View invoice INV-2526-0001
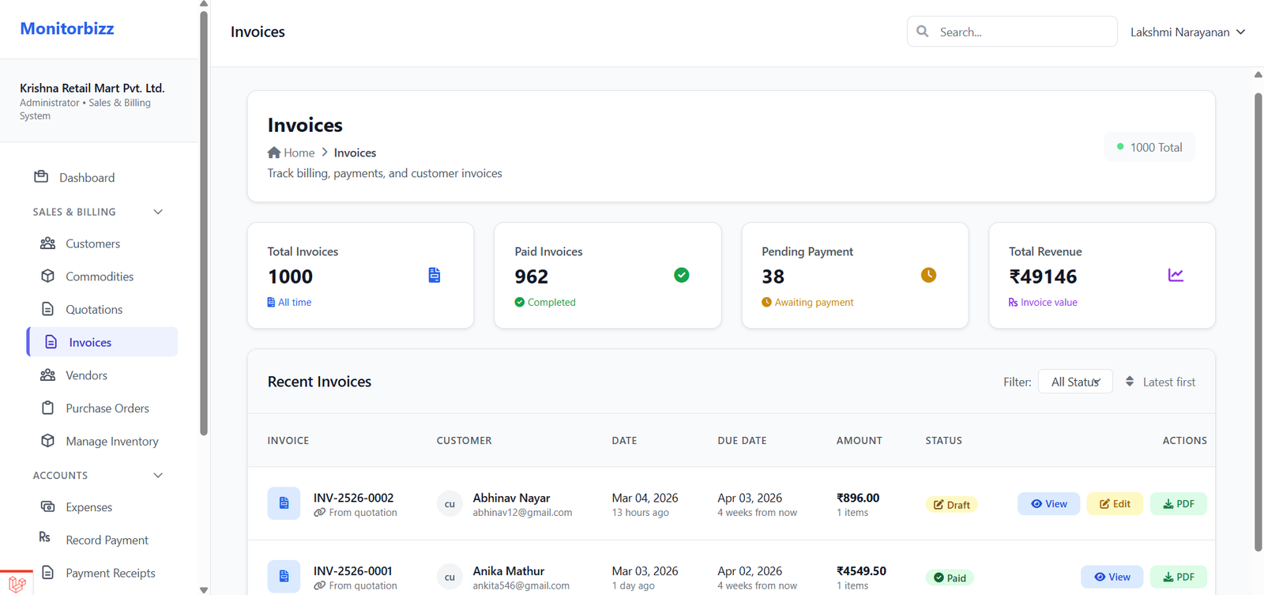 click(1112, 577)
